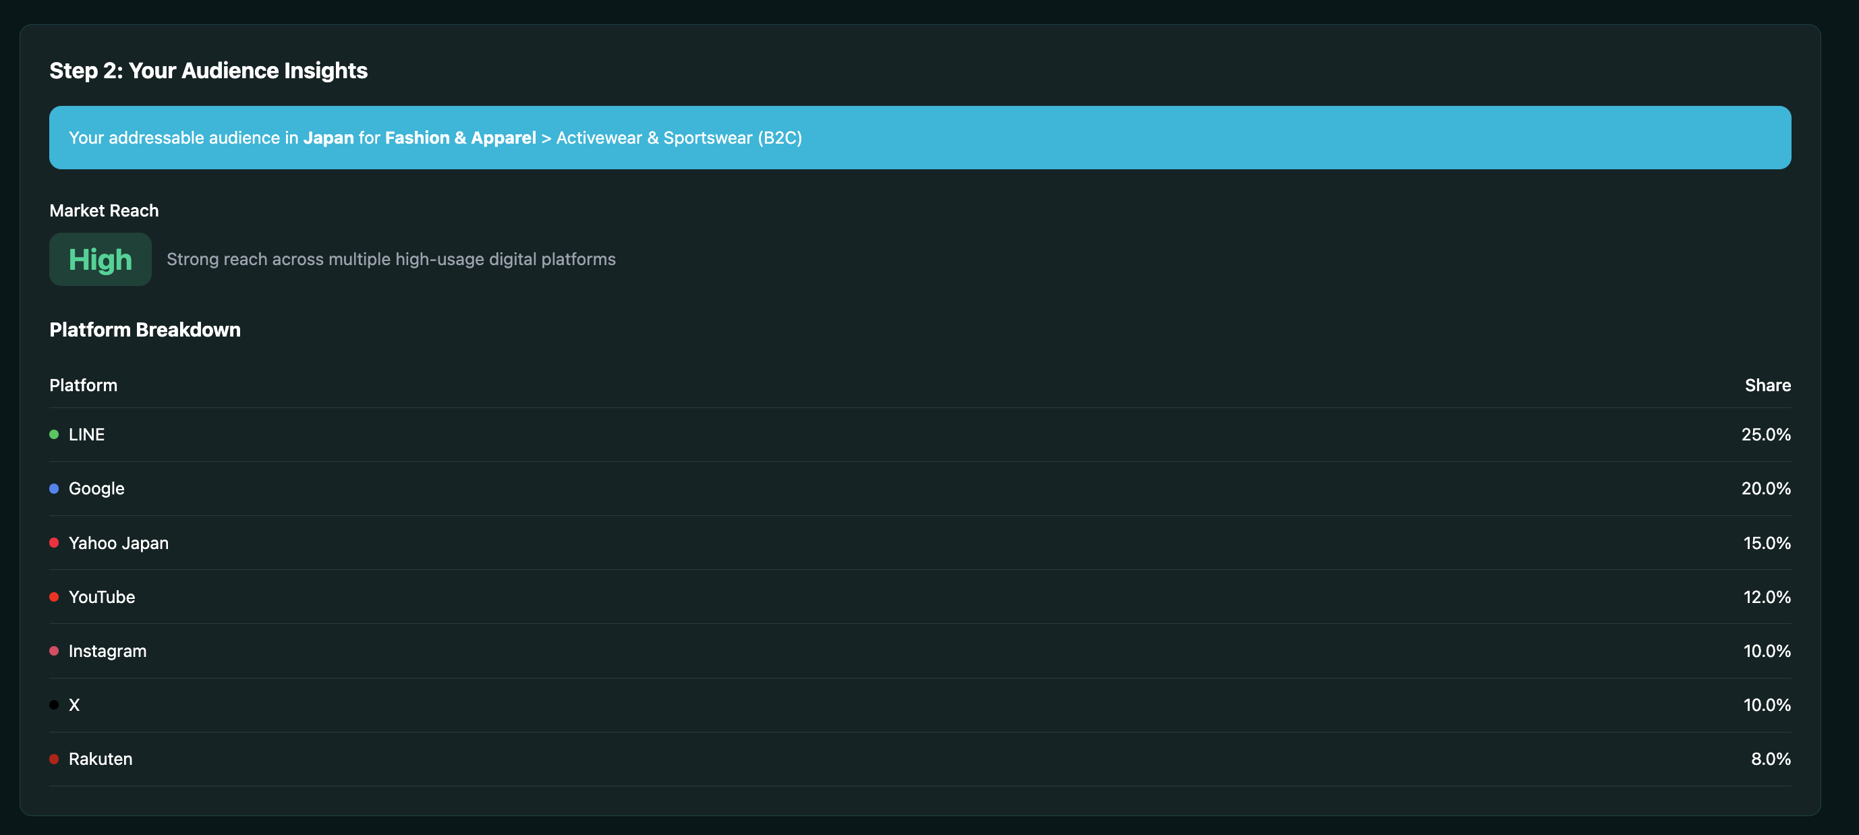The image size is (1859, 835).
Task: Open the Activewear & Sportswear category breadcrumb
Action: pyautogui.click(x=679, y=137)
